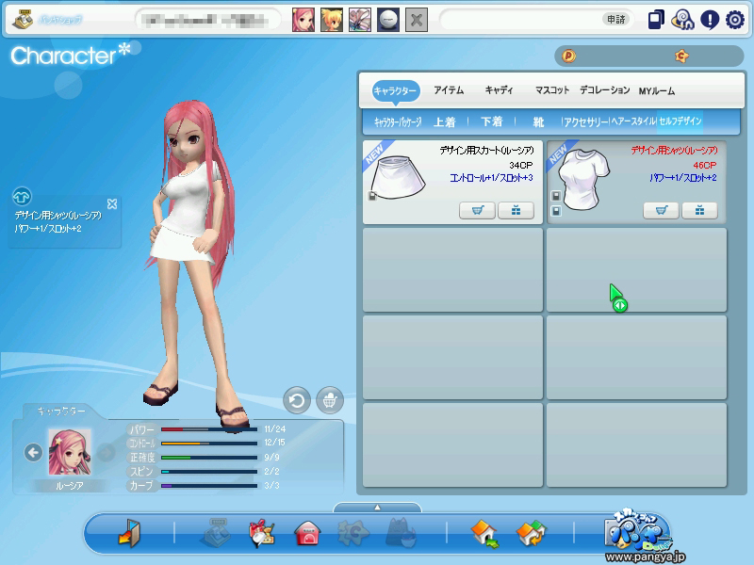Viewport: 754px width, 565px height.
Task: Click the round basket button near character
Action: pyautogui.click(x=330, y=400)
